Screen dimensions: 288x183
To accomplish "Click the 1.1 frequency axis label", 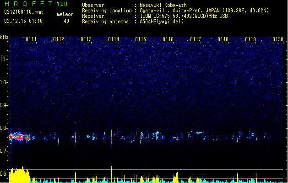I will tap(4, 59).
